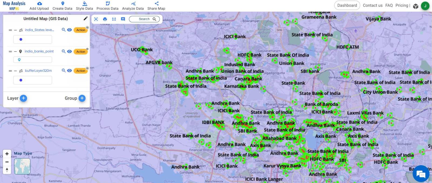
Task: Collapse the india_States layer row
Action: point(15,30)
